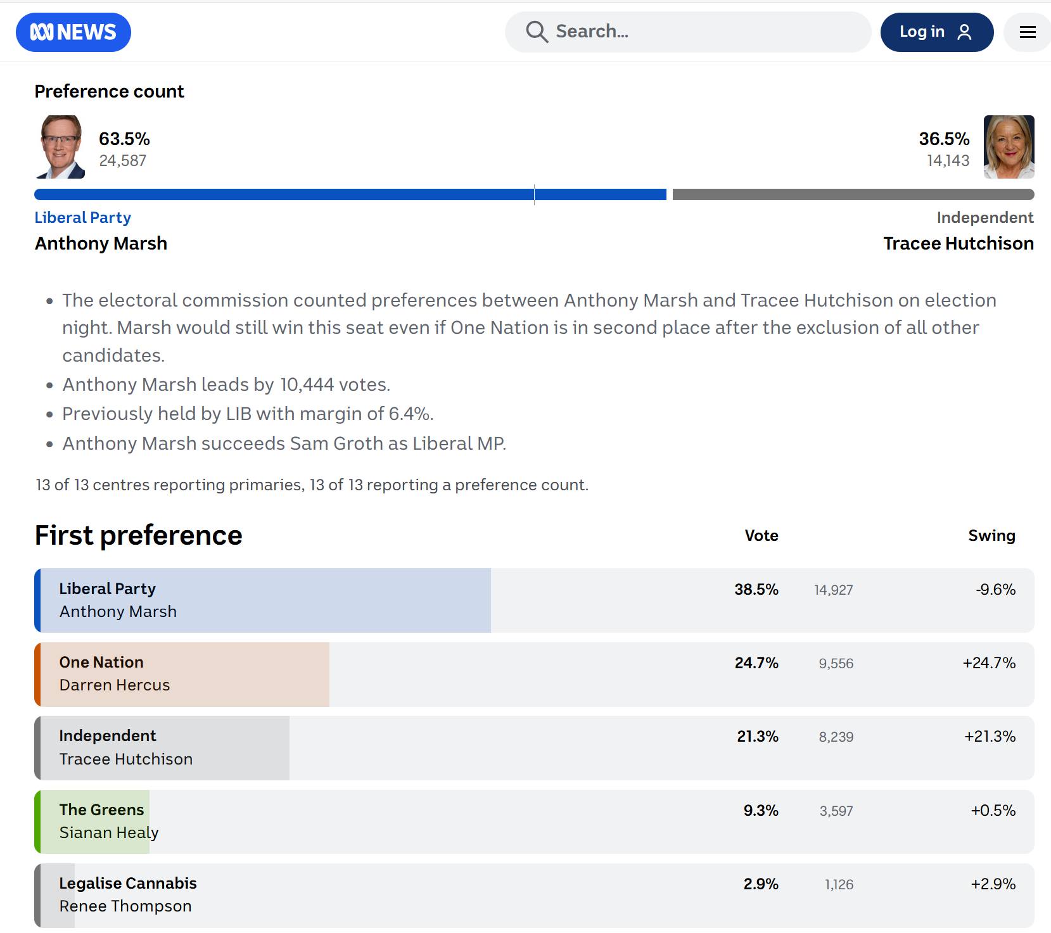Click the 14,927 Liberal vote count
This screenshot has height=933, width=1051.
(834, 590)
